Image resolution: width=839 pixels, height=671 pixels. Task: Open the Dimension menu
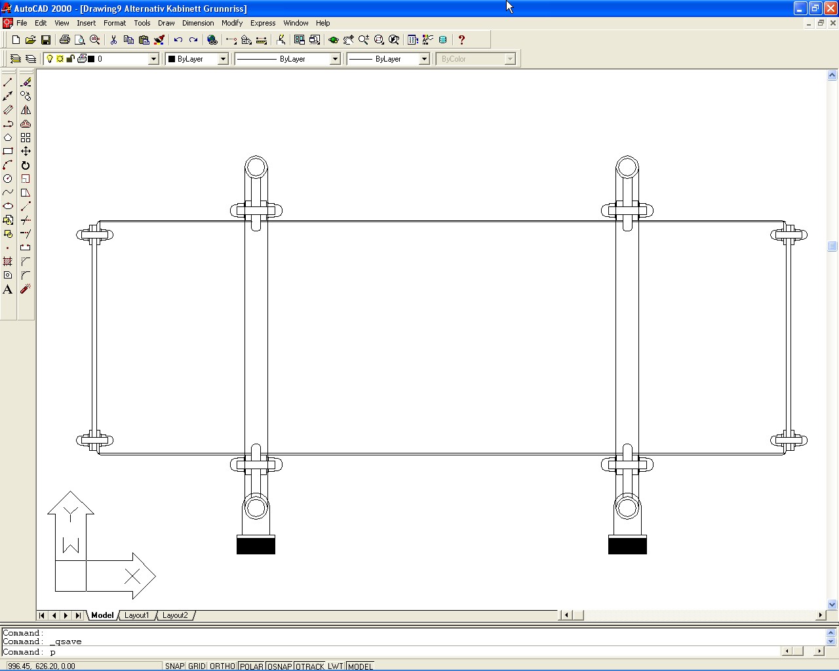(198, 23)
